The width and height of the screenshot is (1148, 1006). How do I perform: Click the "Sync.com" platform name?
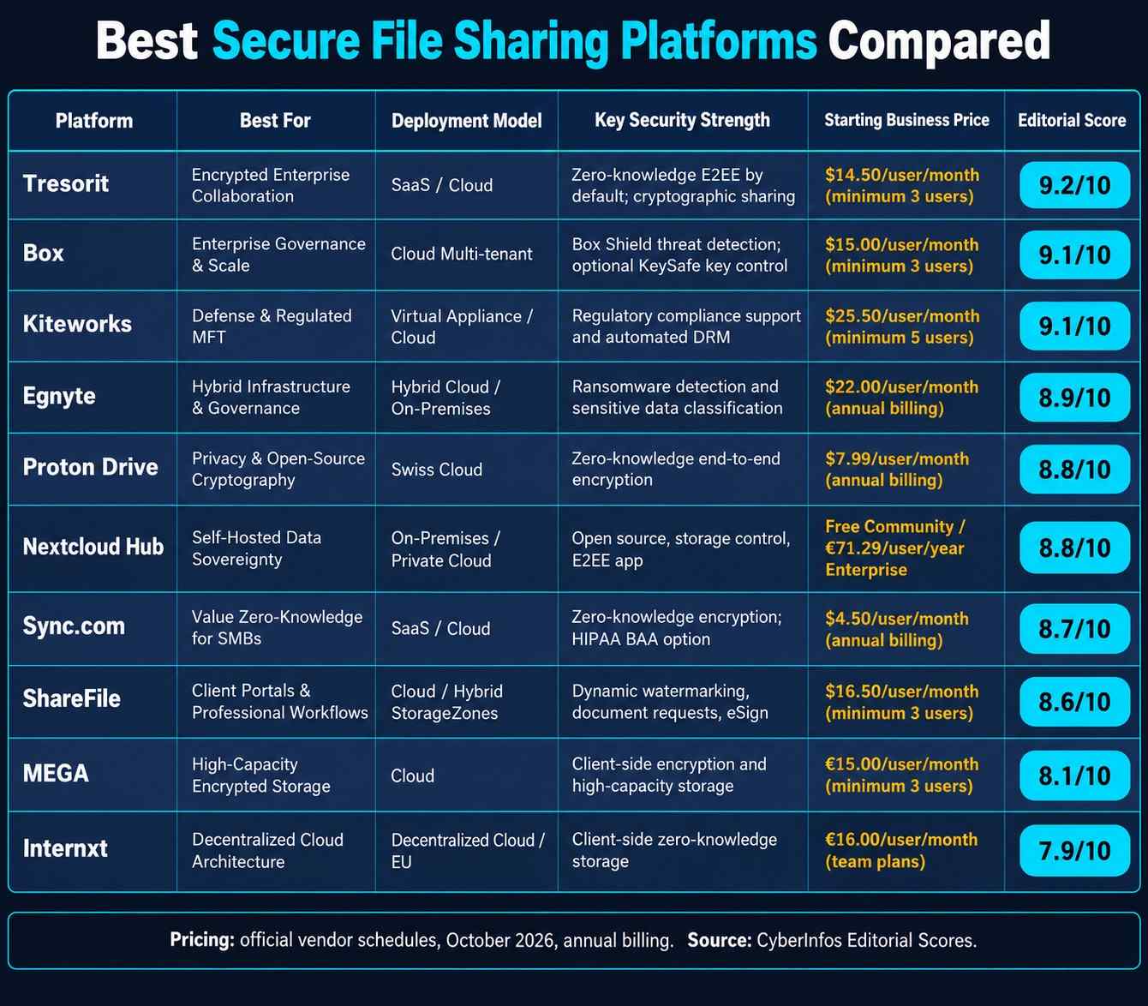[74, 626]
